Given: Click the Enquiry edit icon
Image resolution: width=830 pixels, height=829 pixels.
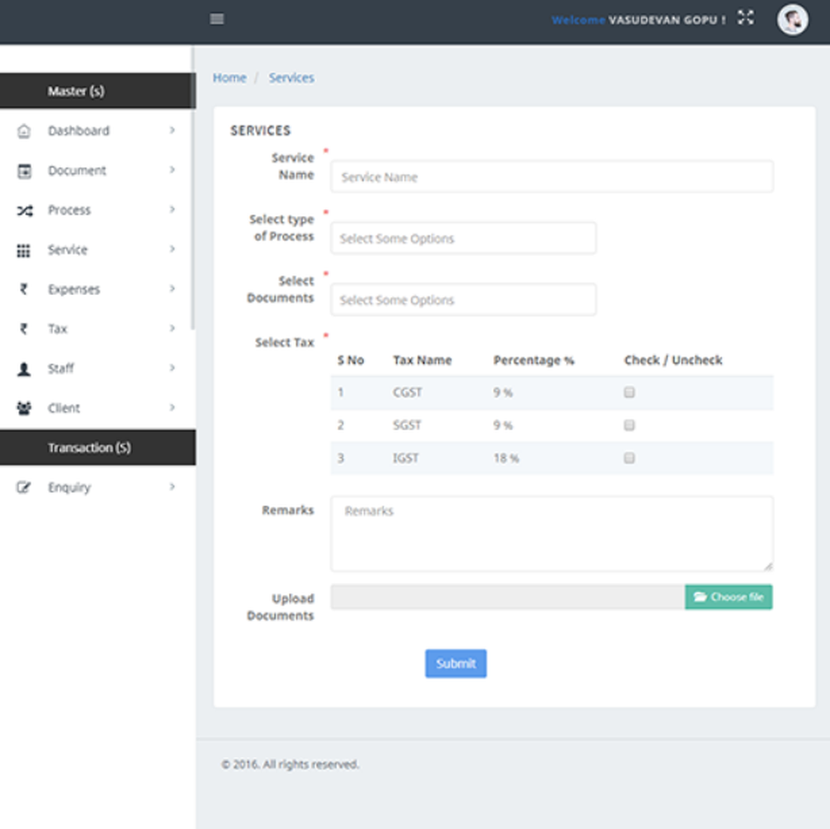Looking at the screenshot, I should click(x=23, y=488).
